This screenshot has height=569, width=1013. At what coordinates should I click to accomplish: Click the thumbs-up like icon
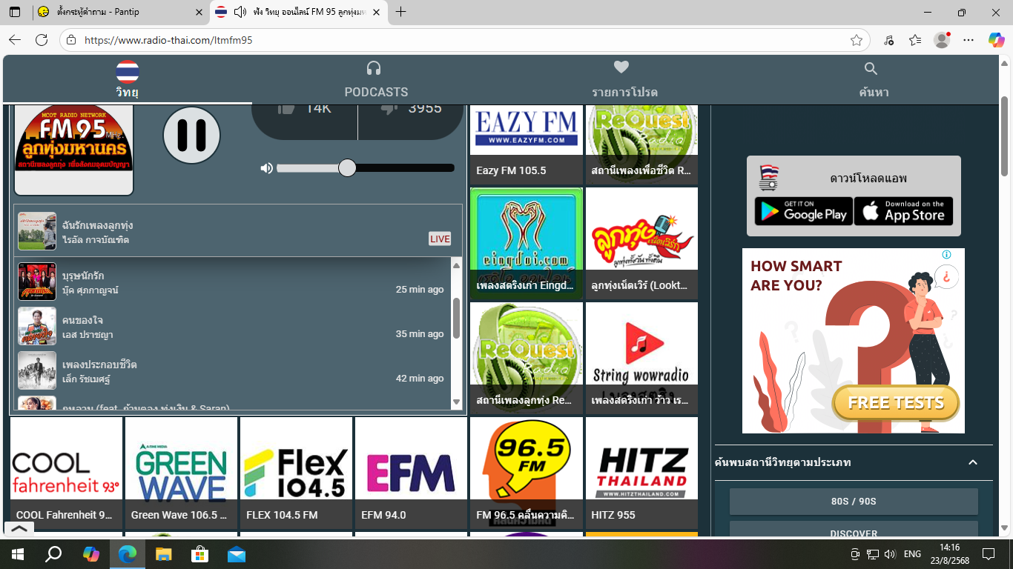[287, 109]
